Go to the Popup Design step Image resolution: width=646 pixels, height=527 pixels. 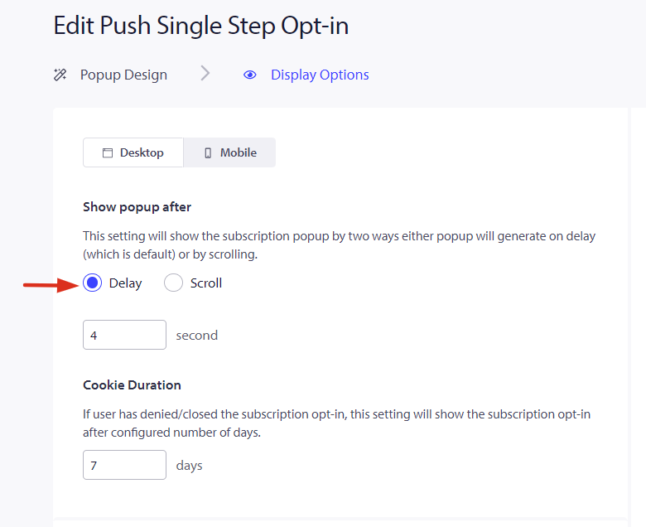click(123, 75)
